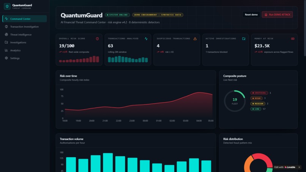This screenshot has height=172, width=306.
Task: Click the QuantumGuard shield logo icon
Action: (x=7, y=6)
